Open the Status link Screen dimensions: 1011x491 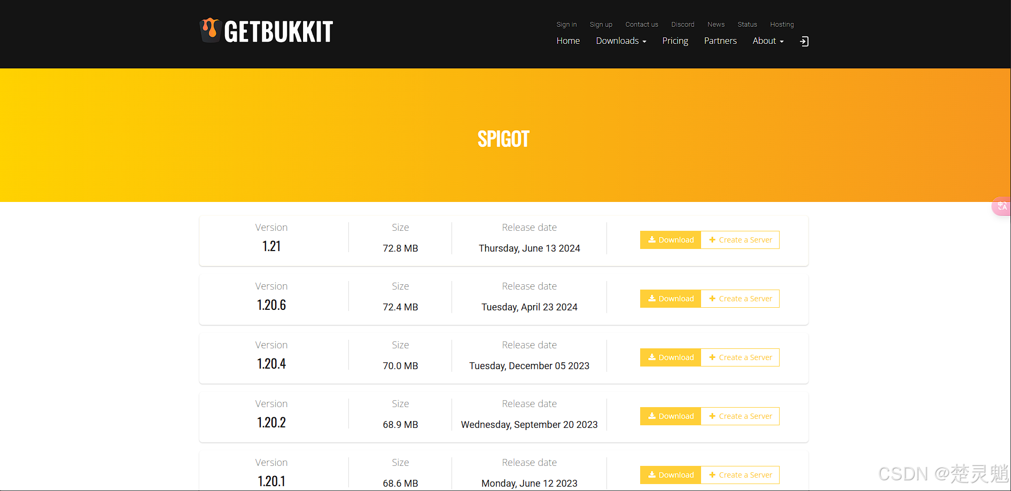[x=747, y=25]
